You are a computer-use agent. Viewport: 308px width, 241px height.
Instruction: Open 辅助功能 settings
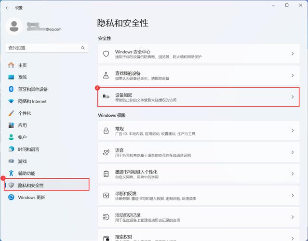tap(47, 173)
